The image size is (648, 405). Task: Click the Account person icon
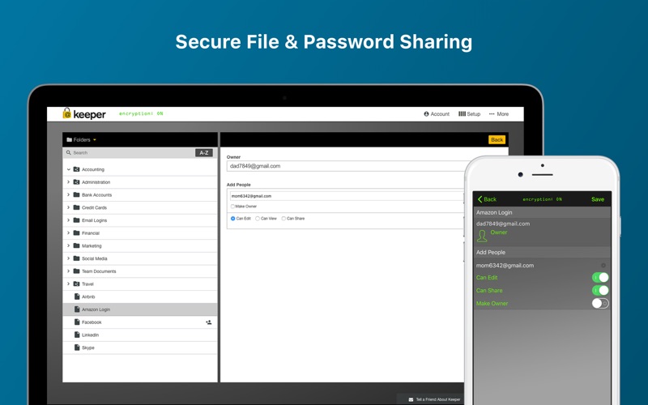coord(426,114)
